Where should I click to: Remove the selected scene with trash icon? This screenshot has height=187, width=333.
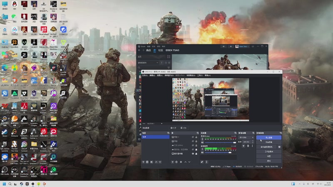coord(147,162)
